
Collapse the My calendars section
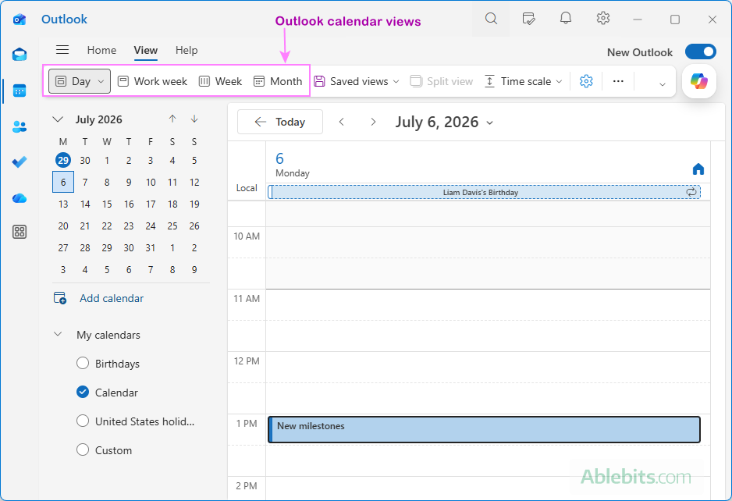coord(58,334)
